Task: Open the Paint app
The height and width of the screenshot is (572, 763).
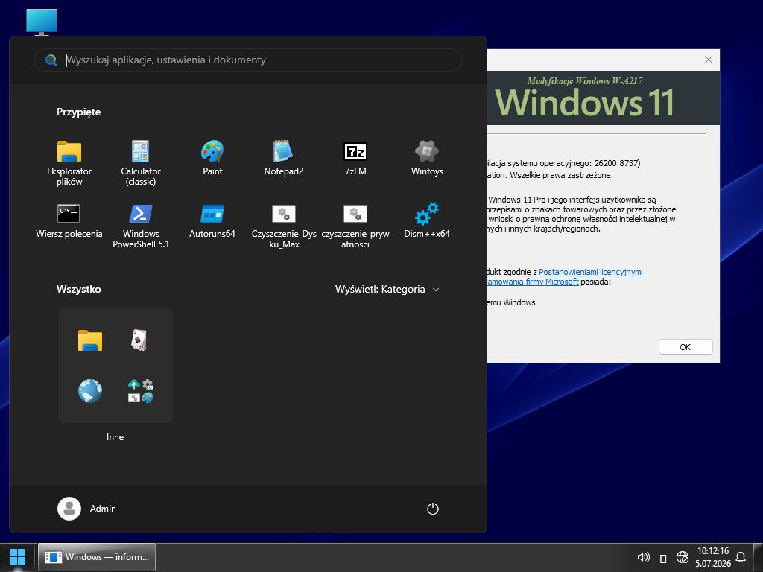Action: pyautogui.click(x=212, y=159)
